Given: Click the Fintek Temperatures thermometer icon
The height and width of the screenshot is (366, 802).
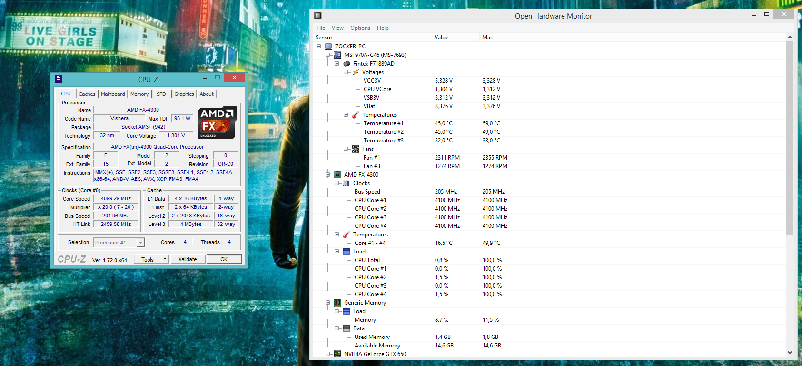Looking at the screenshot, I should point(356,115).
